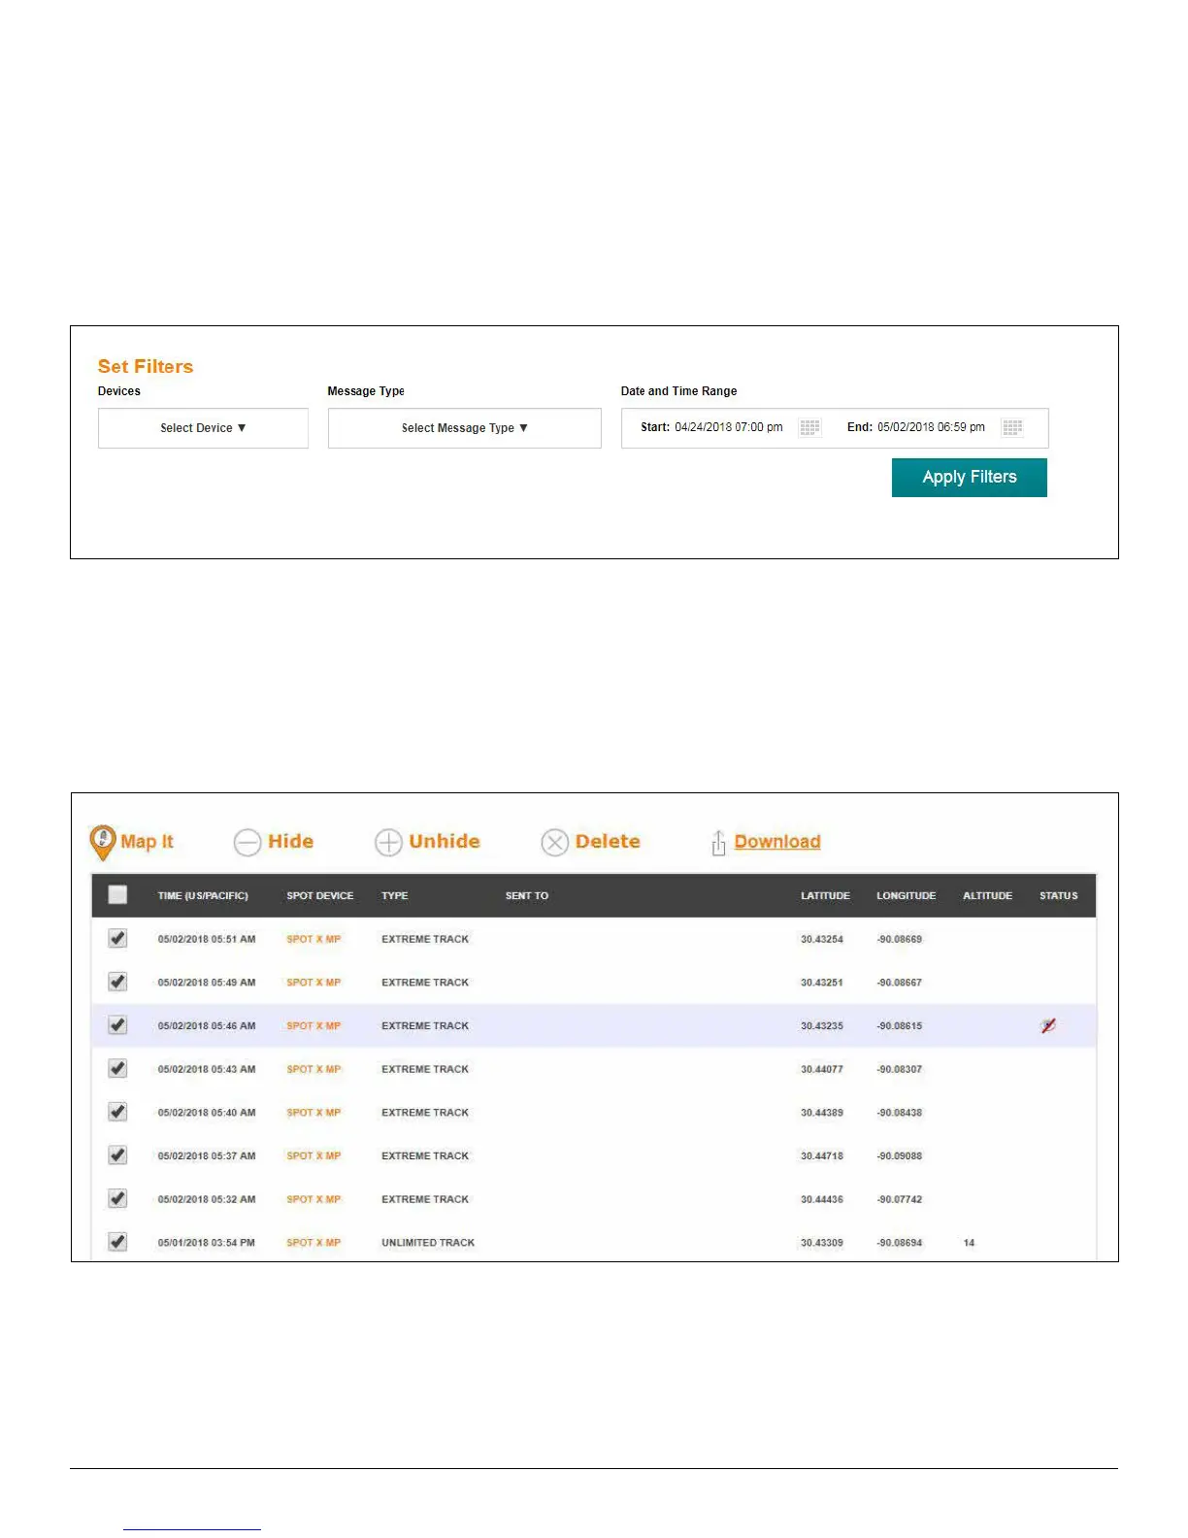Click the Apply Filters button
Viewport: 1188px width, 1538px height.
tap(970, 478)
